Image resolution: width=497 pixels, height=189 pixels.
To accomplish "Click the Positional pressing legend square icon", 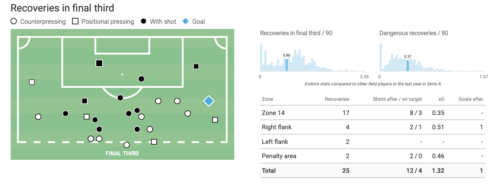I will 75,21.
